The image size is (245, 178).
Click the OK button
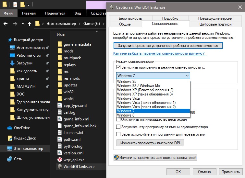[178, 172]
